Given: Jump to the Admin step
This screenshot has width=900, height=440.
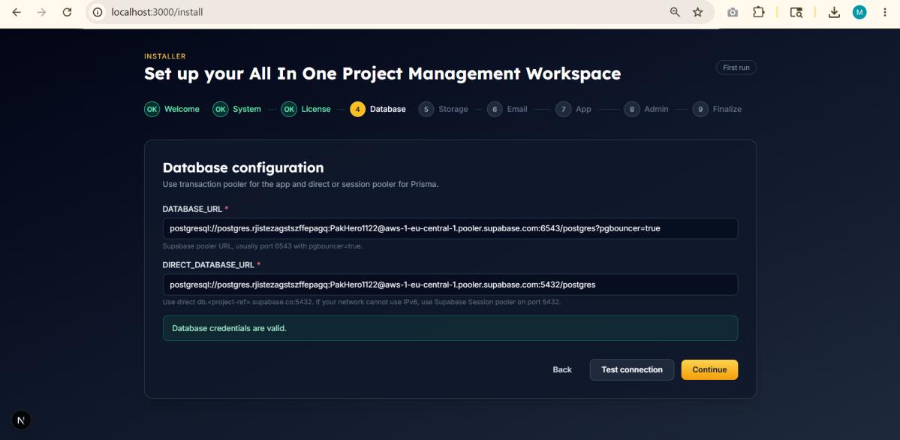Looking at the screenshot, I should point(646,109).
